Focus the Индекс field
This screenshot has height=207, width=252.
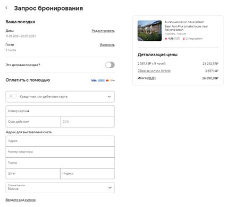(88, 174)
